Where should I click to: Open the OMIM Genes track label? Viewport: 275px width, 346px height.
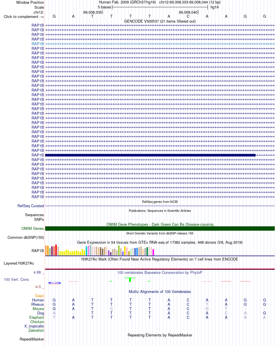32,229
